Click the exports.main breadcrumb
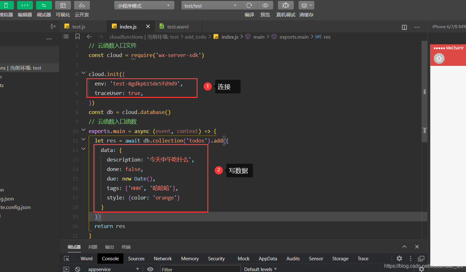The width and height of the screenshot is (466, 272). coord(294,37)
